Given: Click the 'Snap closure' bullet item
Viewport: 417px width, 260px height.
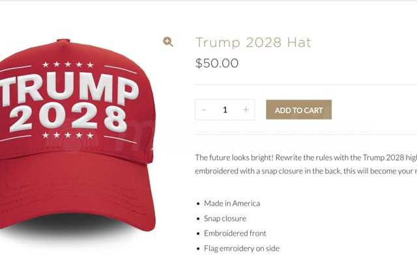Looking at the screenshot, I should 225,218.
